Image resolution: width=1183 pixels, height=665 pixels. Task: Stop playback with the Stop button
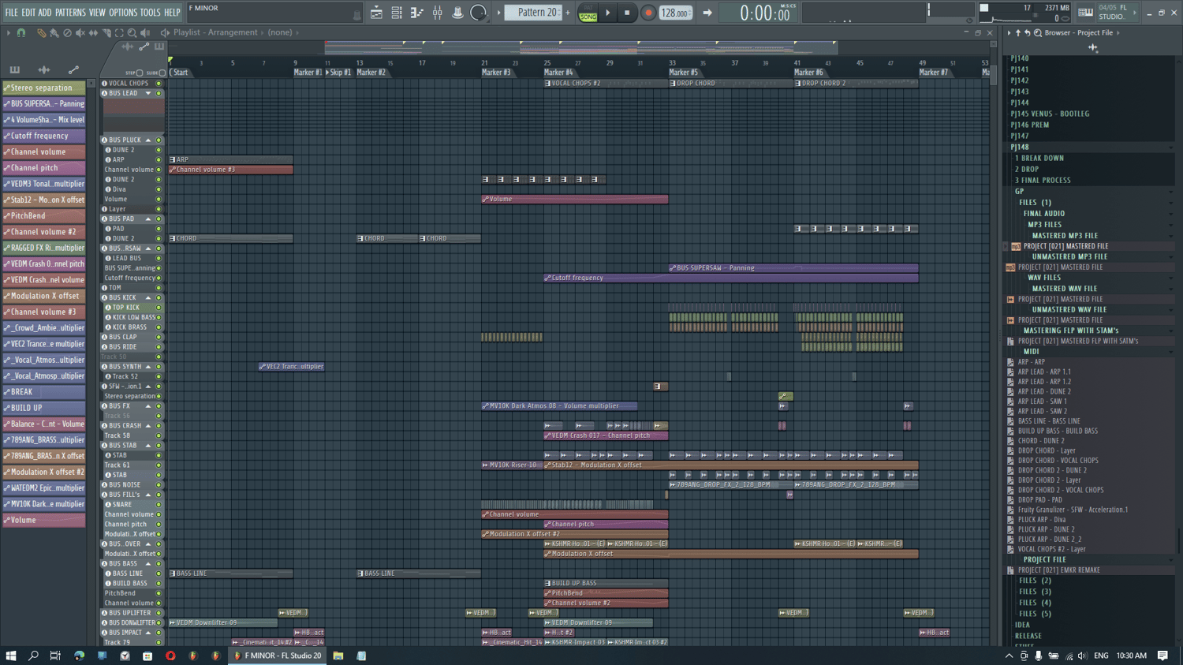tap(627, 13)
